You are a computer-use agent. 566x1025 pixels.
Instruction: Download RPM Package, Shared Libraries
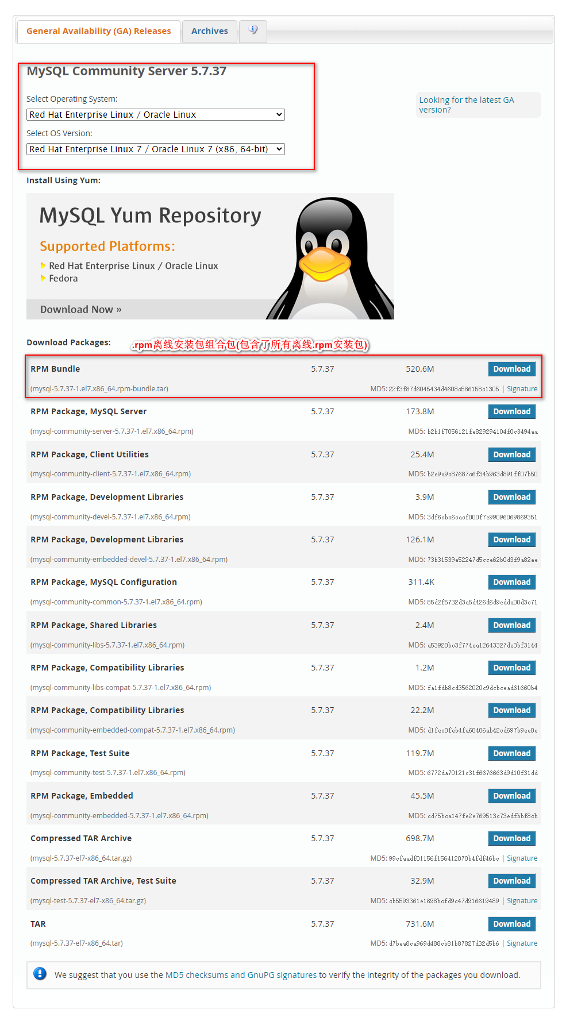tap(512, 625)
